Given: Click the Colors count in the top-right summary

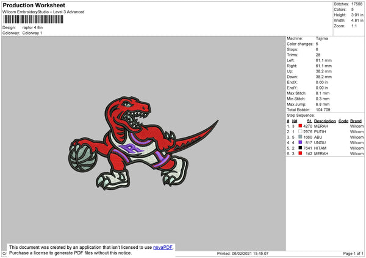Looking at the screenshot, I should pyautogui.click(x=353, y=10).
